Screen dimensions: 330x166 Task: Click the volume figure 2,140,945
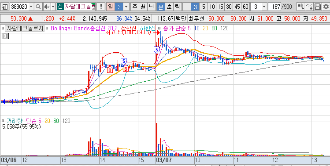[95, 19]
